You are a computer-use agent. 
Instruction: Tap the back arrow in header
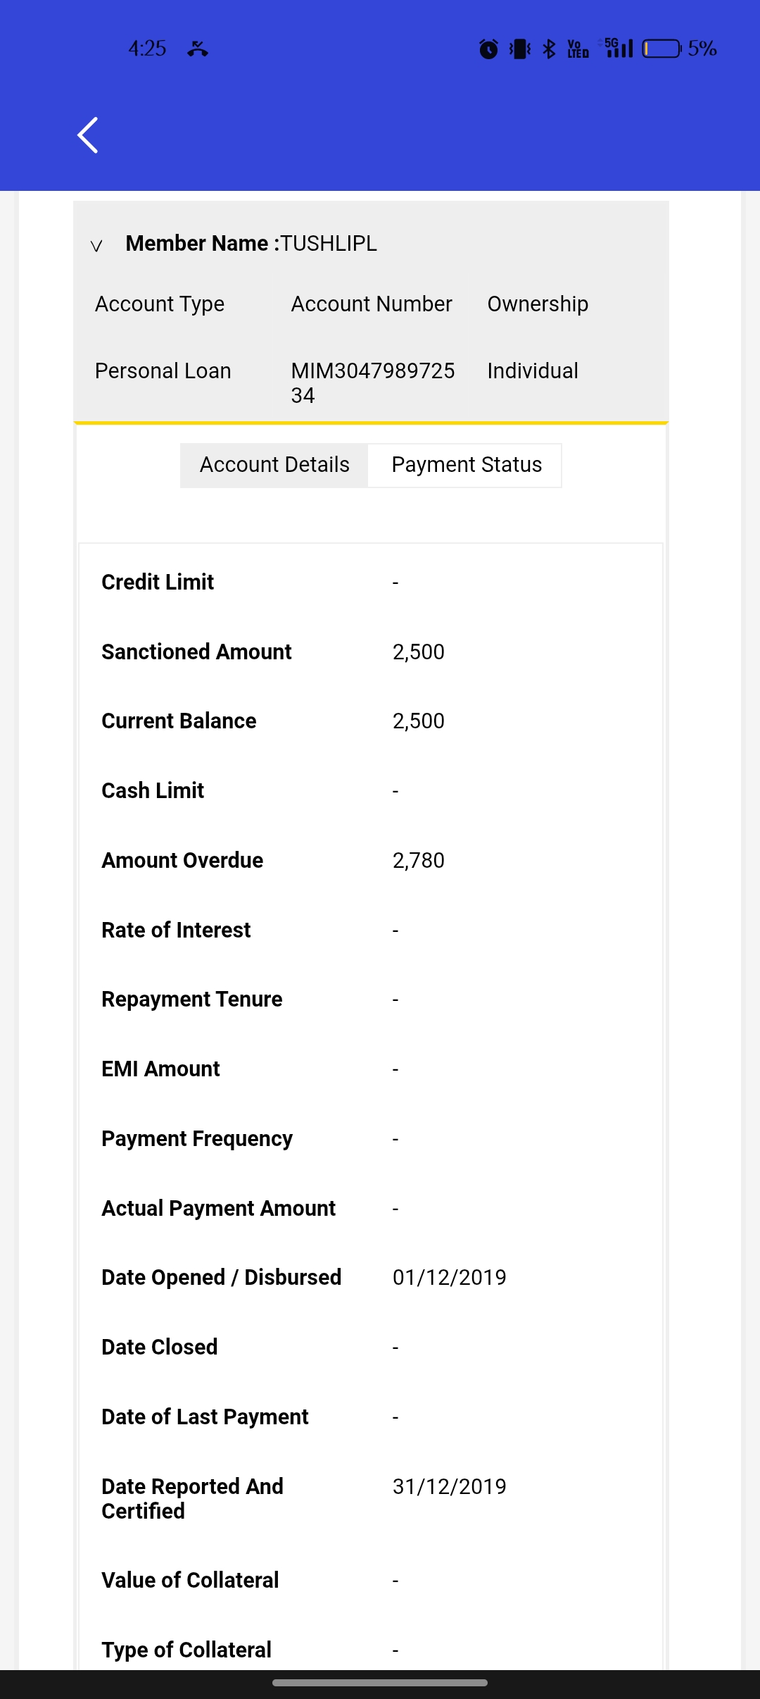[x=88, y=135]
